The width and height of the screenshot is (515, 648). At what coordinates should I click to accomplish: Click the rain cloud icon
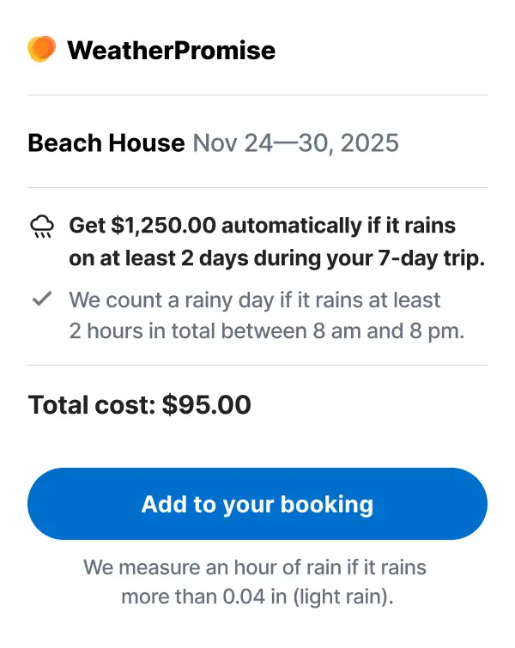[41, 227]
